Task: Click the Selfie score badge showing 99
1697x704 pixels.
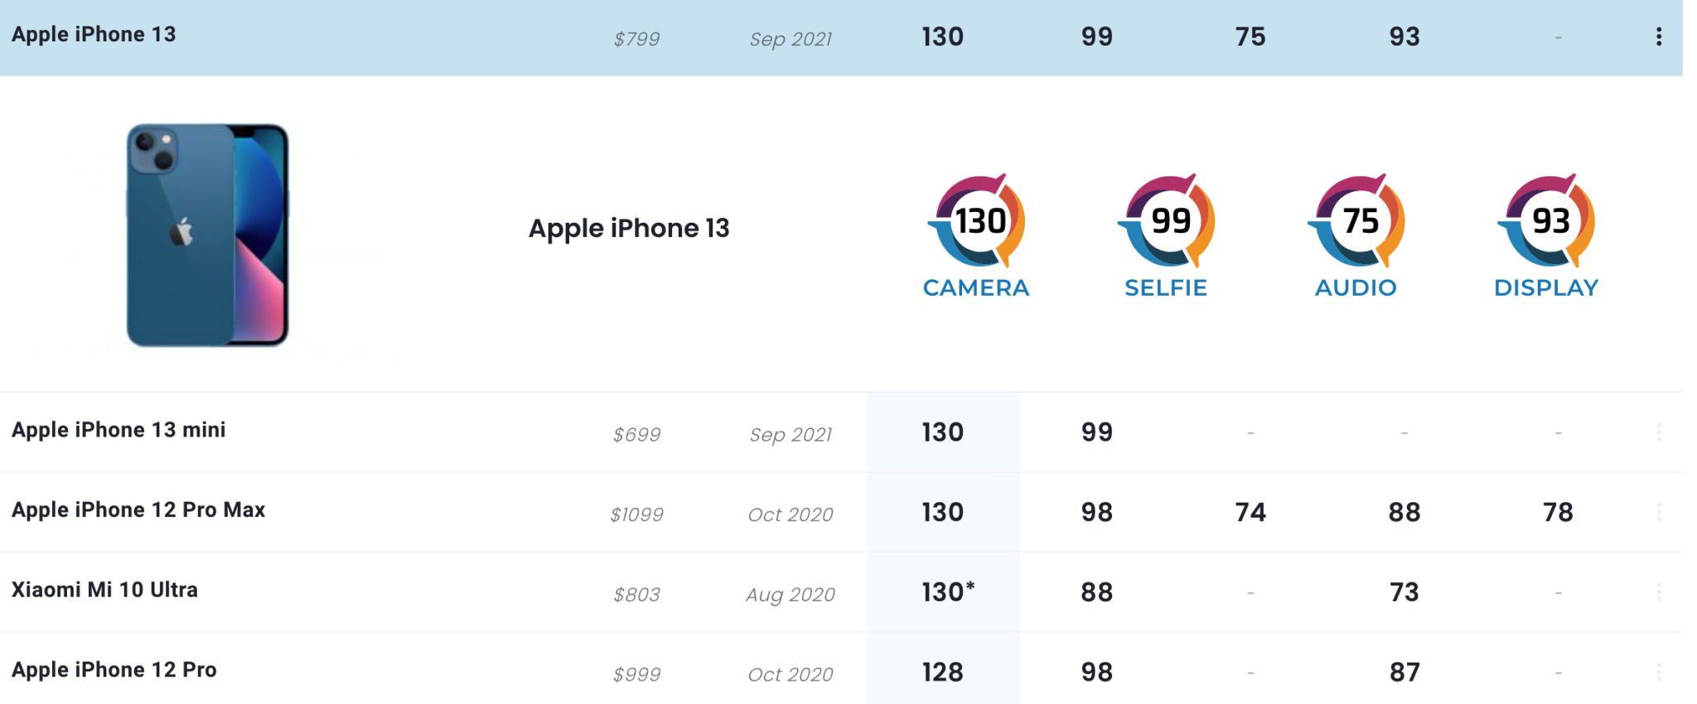Action: click(x=1169, y=221)
